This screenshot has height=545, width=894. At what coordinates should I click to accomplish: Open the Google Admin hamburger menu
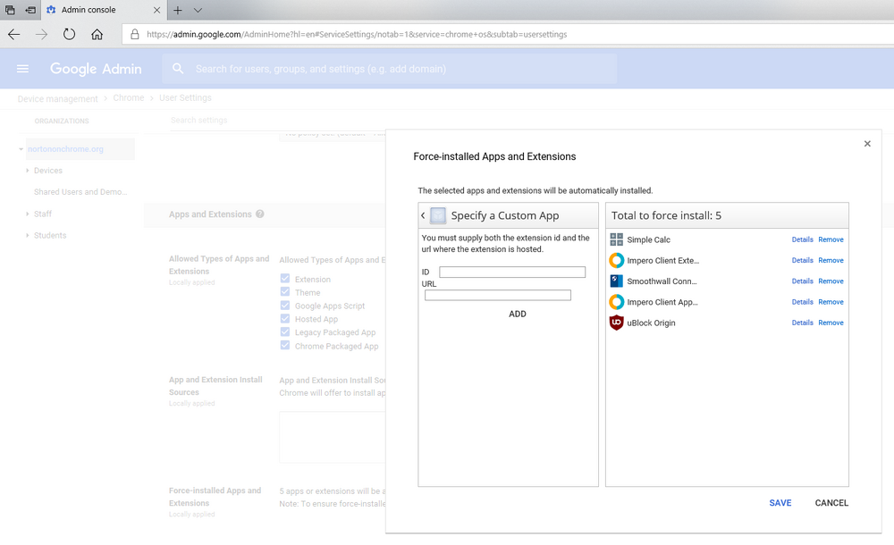tap(23, 69)
